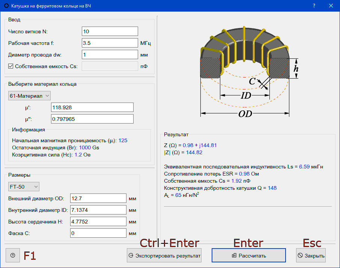
Task: Click the μ' permeability value field
Action: (92, 107)
